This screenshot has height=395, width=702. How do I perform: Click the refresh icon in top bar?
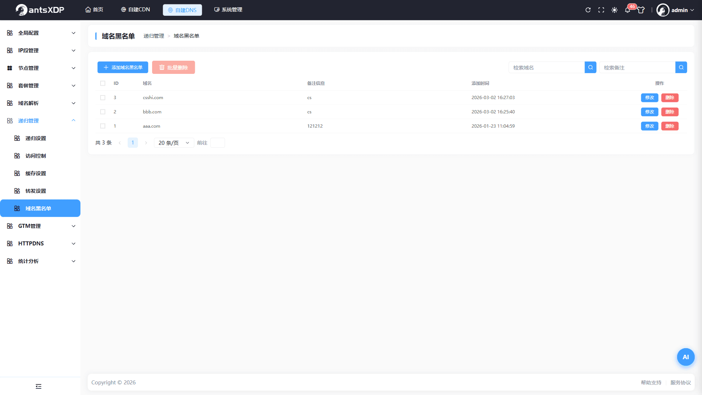point(588,10)
